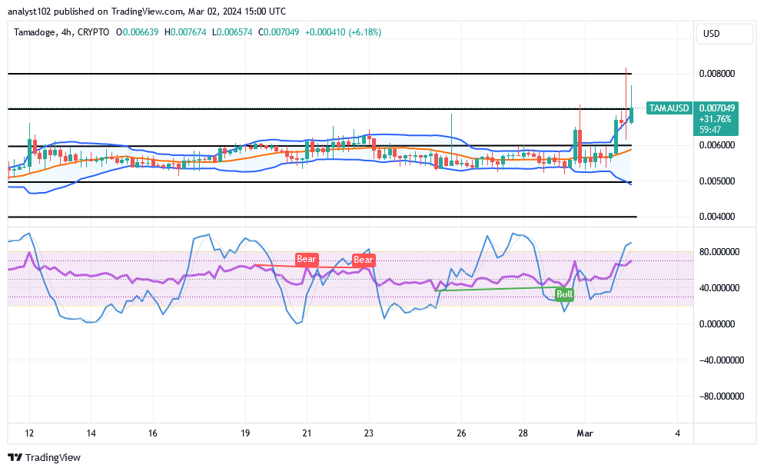Click the date label 16 on time axis

click(x=152, y=433)
